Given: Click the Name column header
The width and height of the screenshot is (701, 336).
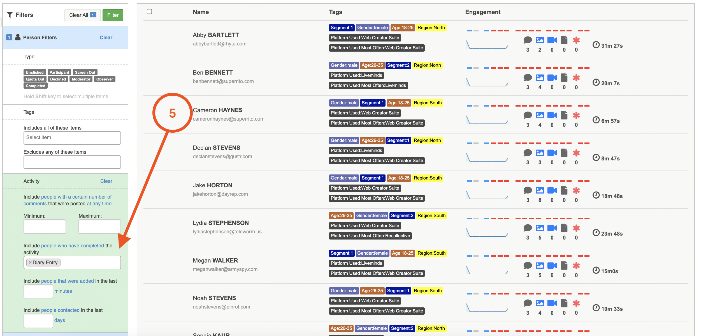Looking at the screenshot, I should (201, 12).
